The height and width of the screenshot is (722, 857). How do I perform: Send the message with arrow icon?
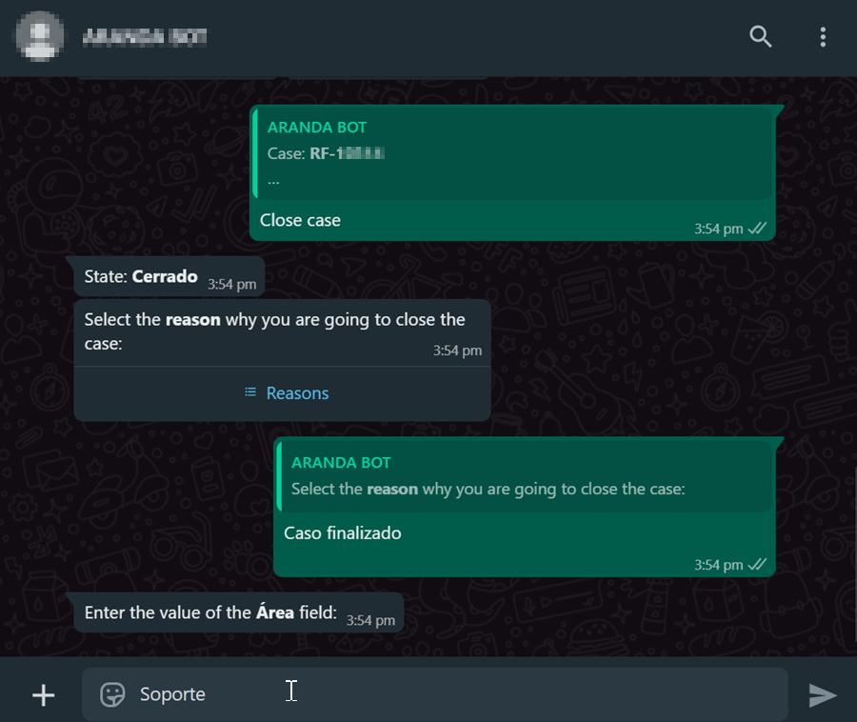[822, 695]
